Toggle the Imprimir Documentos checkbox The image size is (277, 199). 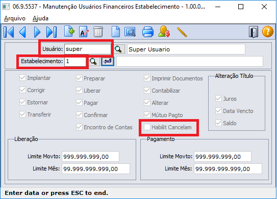click(x=147, y=78)
